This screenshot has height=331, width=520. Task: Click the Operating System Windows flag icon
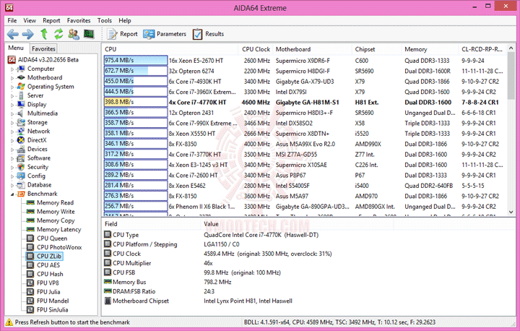21,86
